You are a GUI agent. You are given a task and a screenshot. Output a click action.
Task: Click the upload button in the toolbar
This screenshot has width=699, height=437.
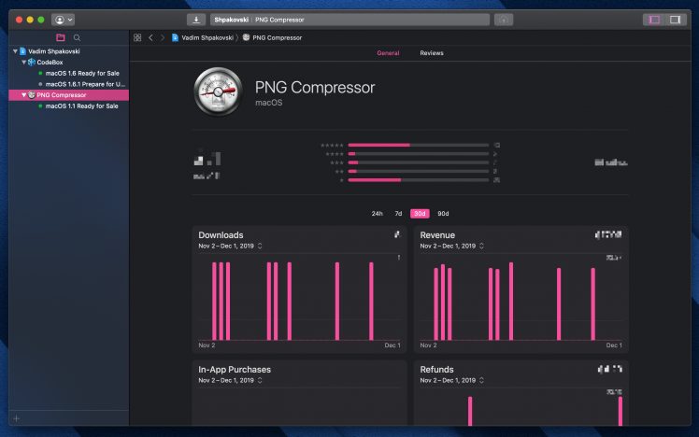click(504, 20)
